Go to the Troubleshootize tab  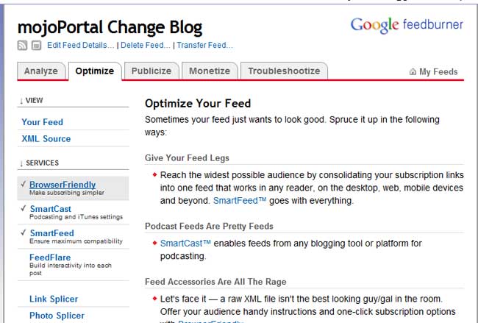[284, 71]
